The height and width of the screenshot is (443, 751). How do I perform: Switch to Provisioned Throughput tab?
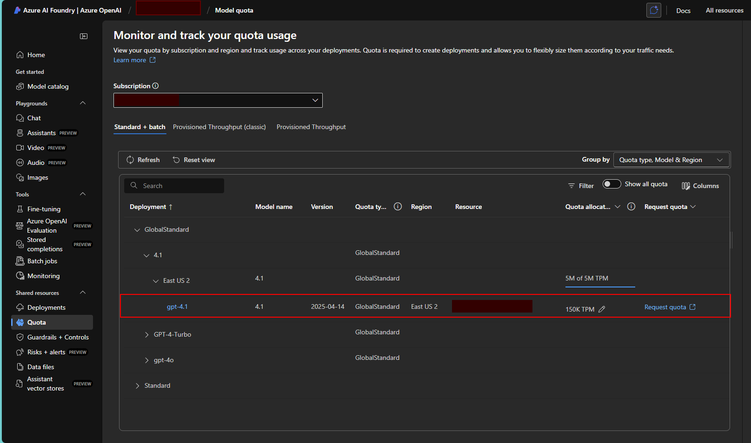(311, 127)
